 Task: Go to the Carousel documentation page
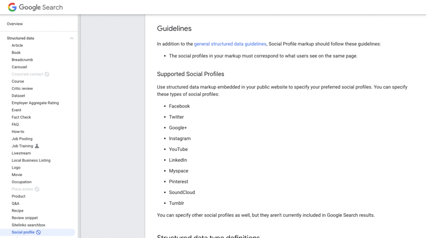[x=19, y=67]
